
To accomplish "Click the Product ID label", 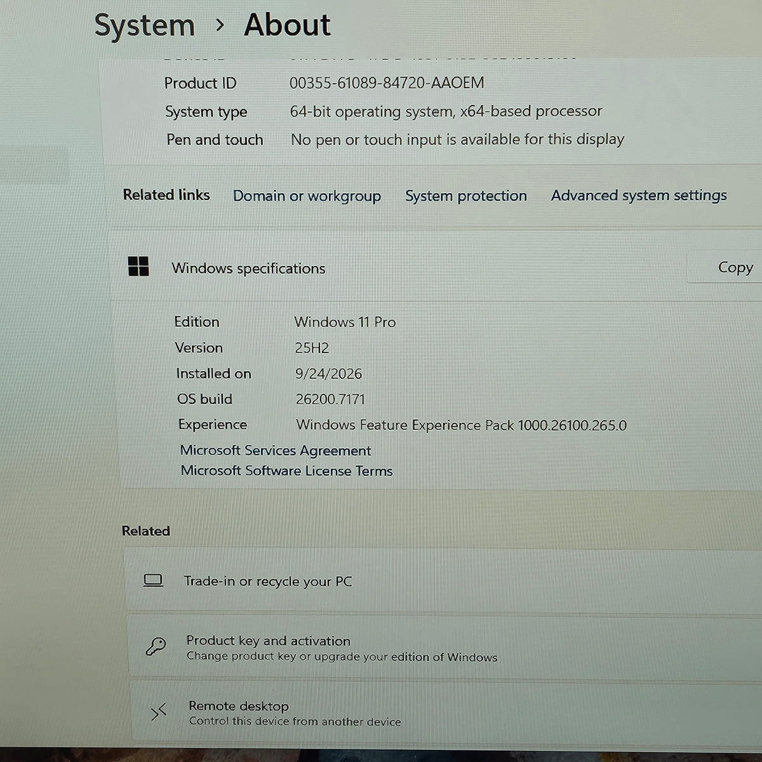I will point(200,83).
